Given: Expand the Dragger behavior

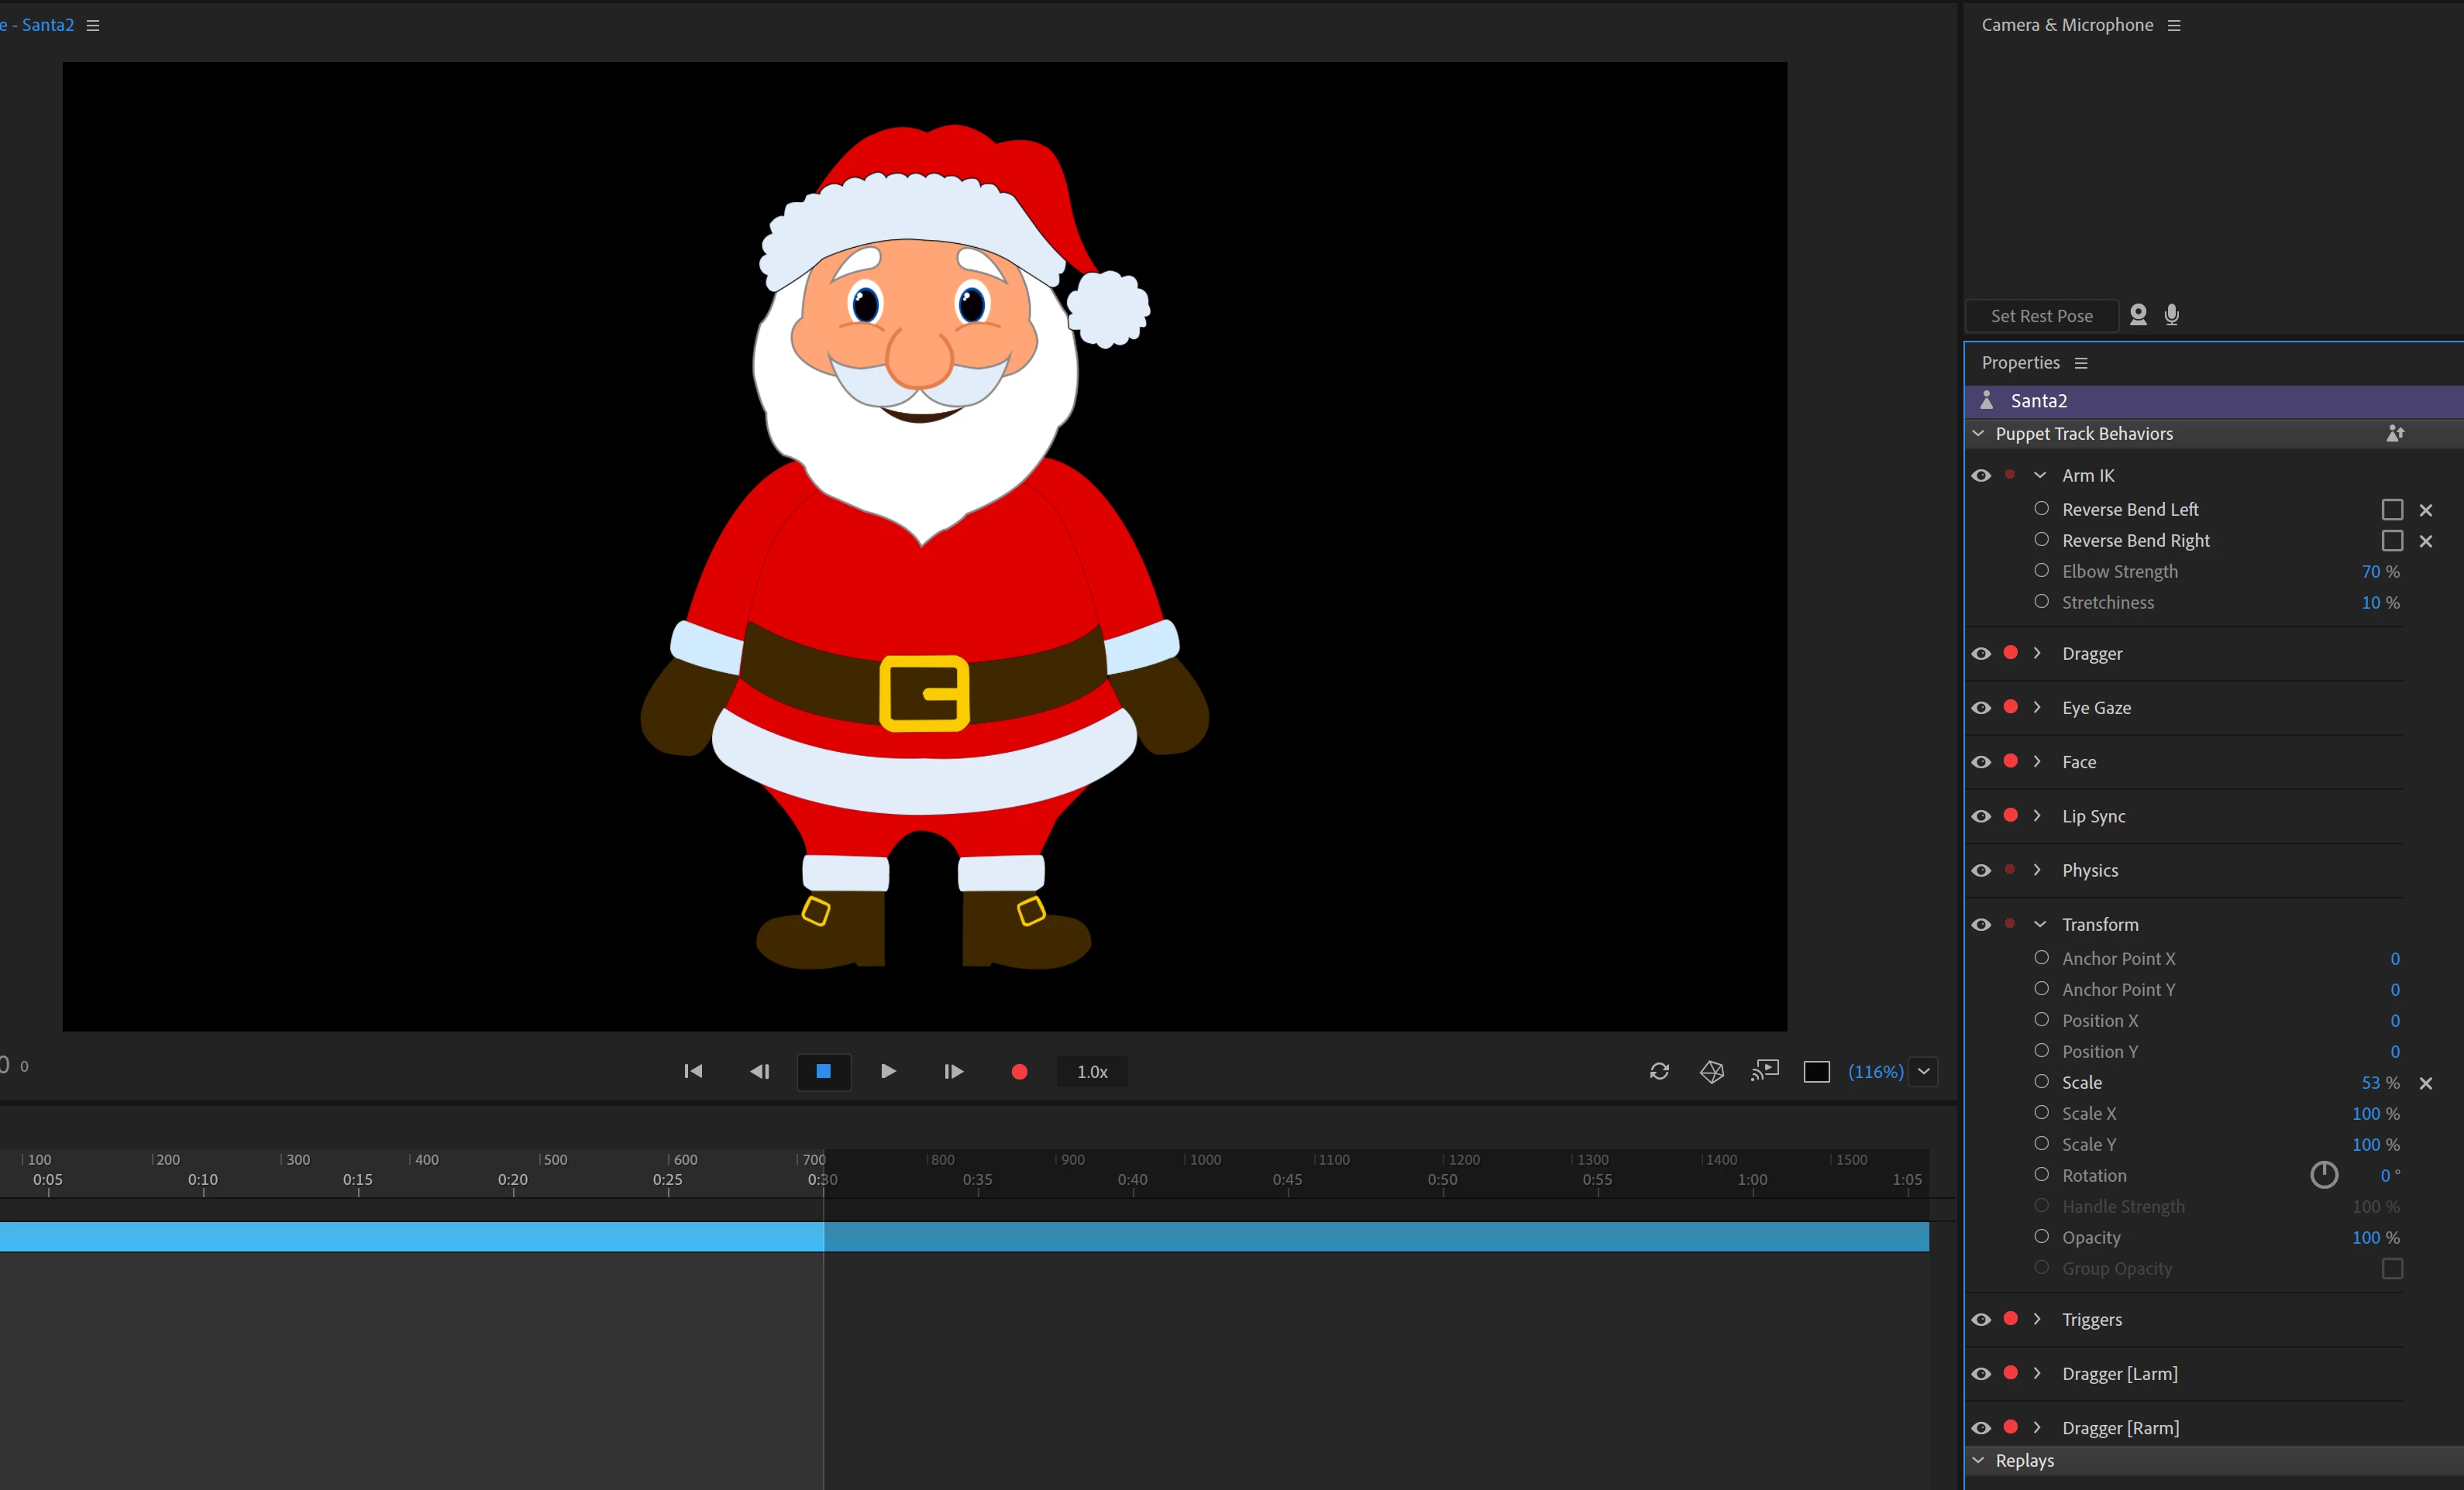Looking at the screenshot, I should [2037, 654].
